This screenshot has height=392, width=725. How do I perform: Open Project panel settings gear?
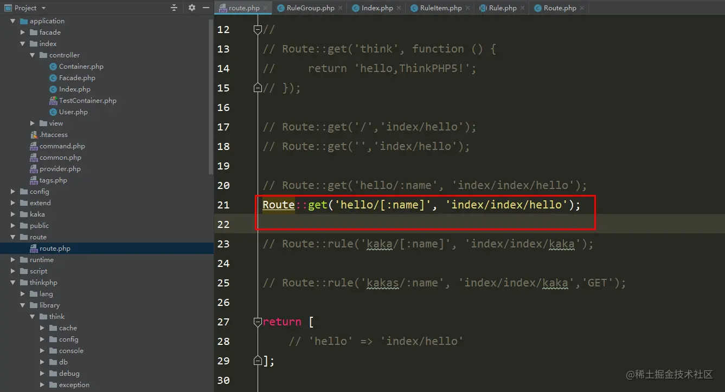(x=191, y=8)
